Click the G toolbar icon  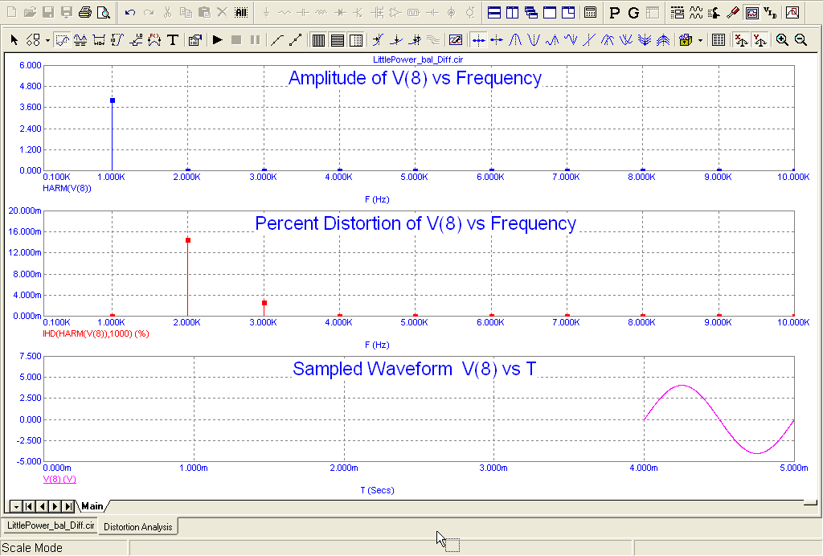click(633, 13)
